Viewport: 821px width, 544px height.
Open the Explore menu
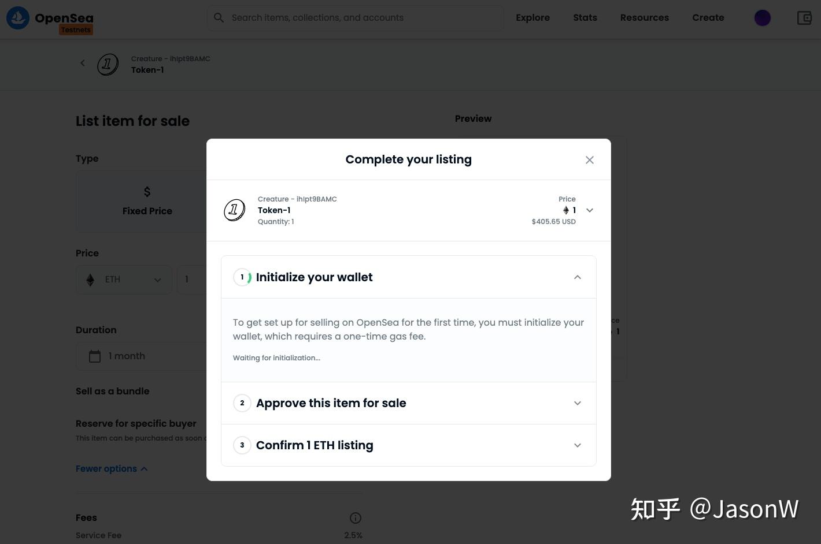coord(532,18)
